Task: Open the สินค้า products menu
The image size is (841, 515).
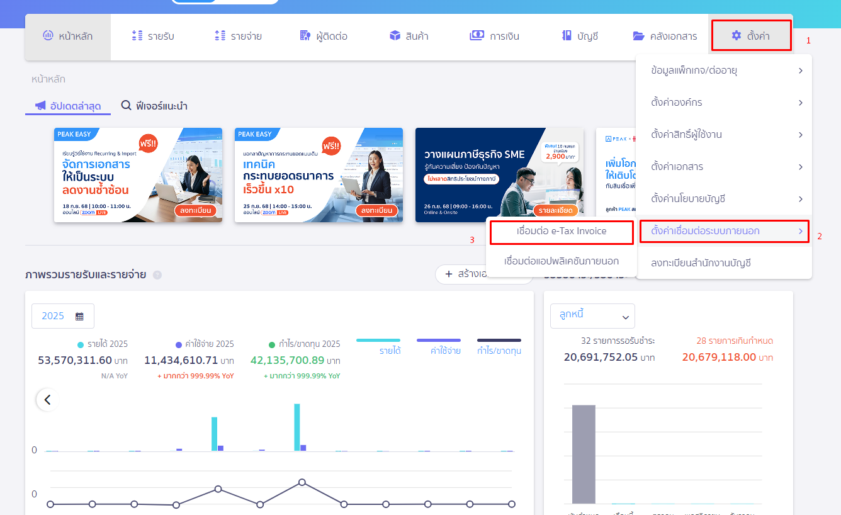Action: [x=409, y=37]
